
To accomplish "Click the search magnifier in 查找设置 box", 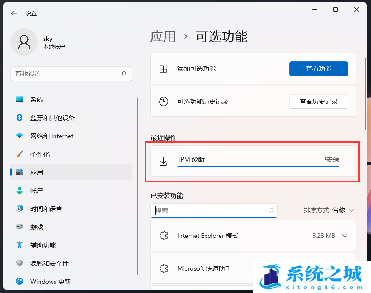I will (x=124, y=74).
